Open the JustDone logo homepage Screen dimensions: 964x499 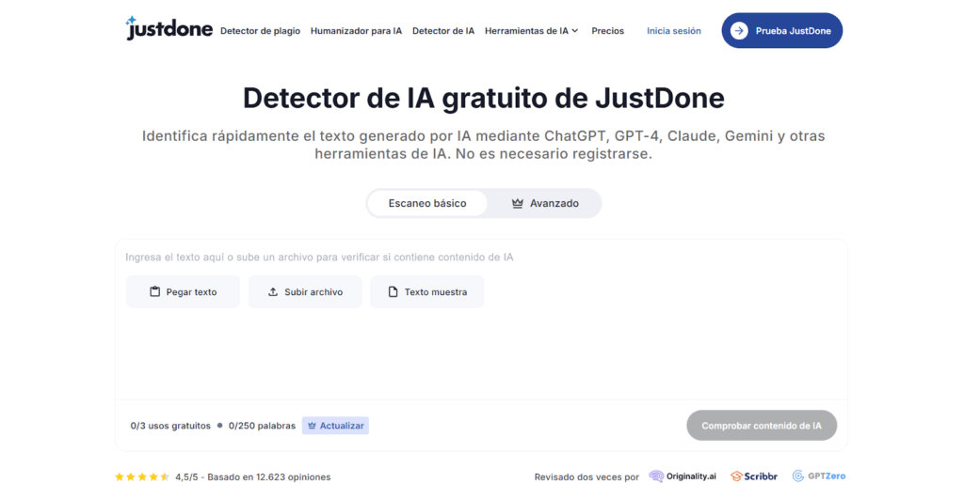pos(169,28)
